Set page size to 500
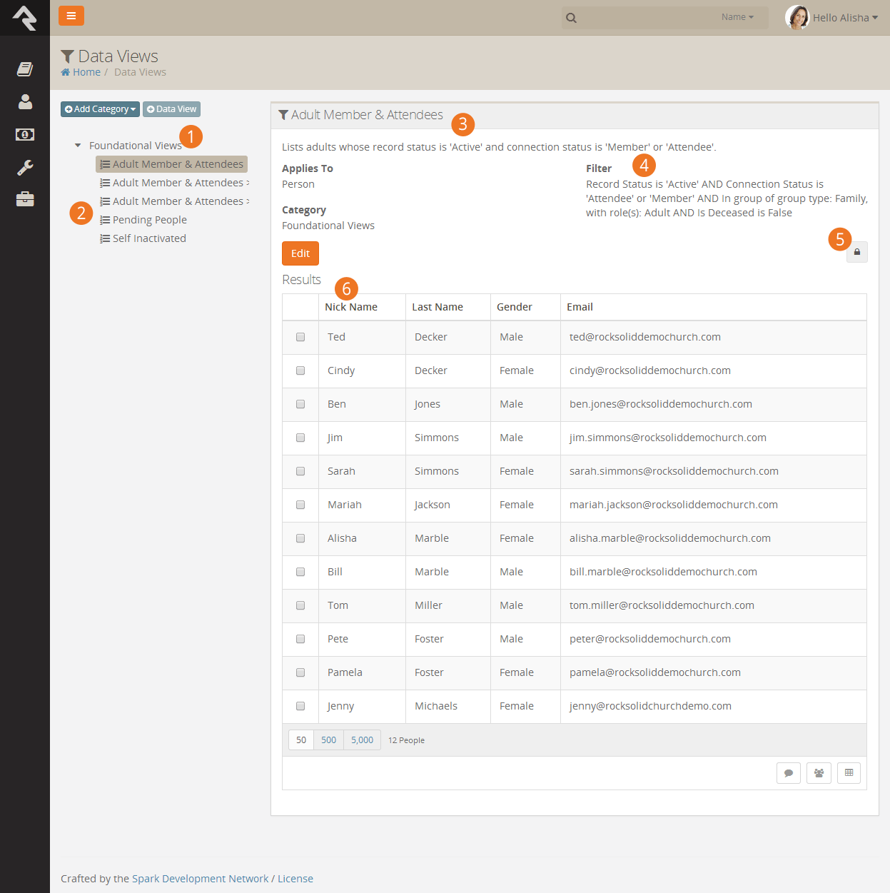 [x=328, y=740]
